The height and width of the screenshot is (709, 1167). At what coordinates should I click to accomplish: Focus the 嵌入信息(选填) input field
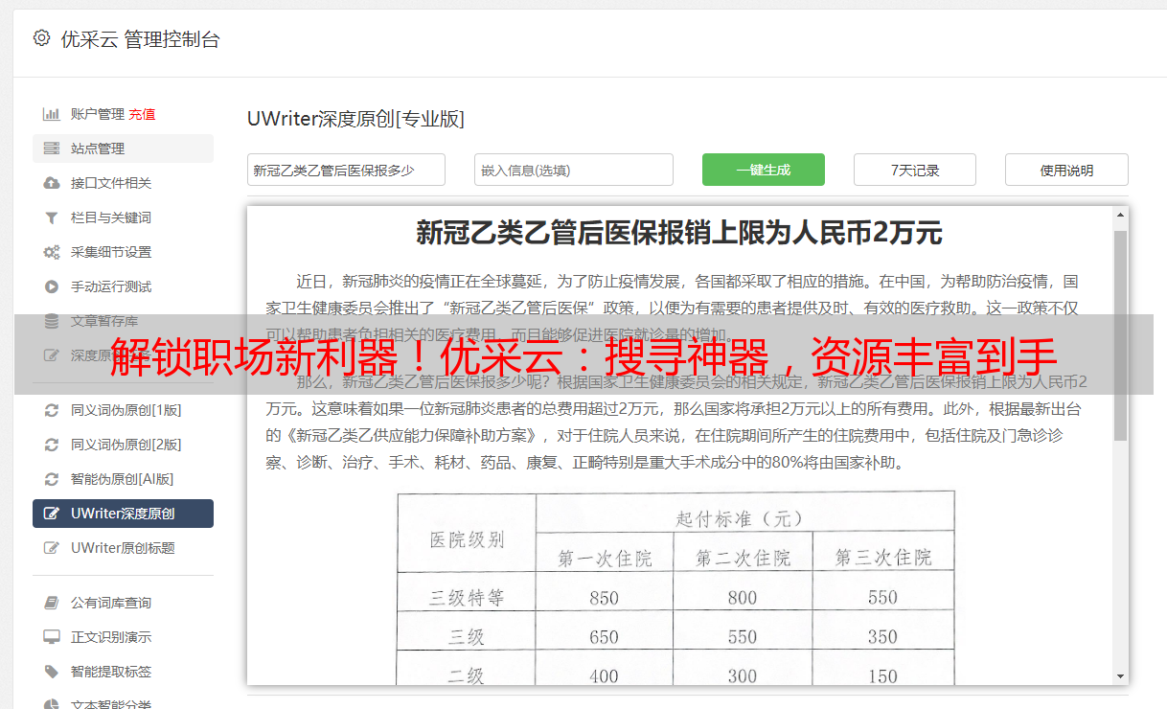(573, 171)
